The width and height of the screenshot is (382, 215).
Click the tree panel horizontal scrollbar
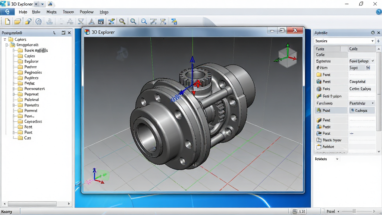(x=32, y=203)
